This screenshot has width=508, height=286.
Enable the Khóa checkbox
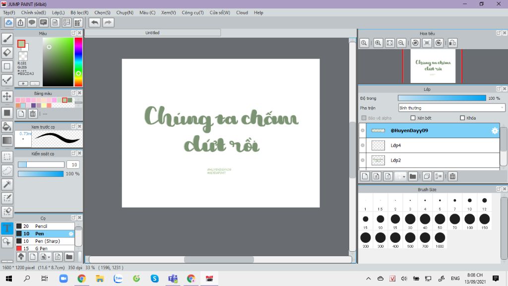(x=462, y=118)
